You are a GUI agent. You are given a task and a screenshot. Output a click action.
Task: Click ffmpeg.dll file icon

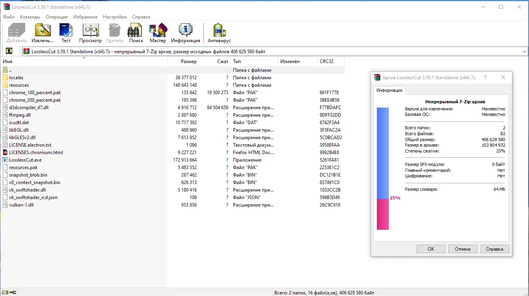(5, 115)
